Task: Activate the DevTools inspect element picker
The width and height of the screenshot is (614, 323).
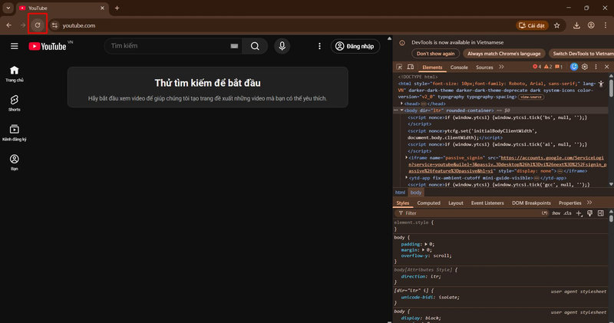Action: tap(399, 68)
